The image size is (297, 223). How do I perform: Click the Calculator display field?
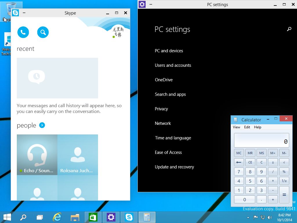click(262, 140)
